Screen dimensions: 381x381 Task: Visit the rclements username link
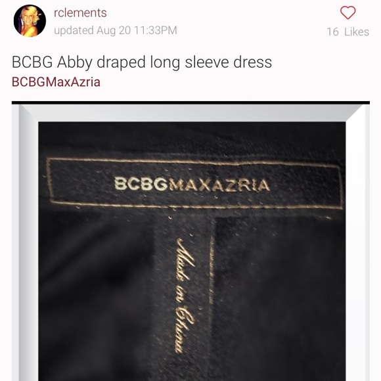80,12
